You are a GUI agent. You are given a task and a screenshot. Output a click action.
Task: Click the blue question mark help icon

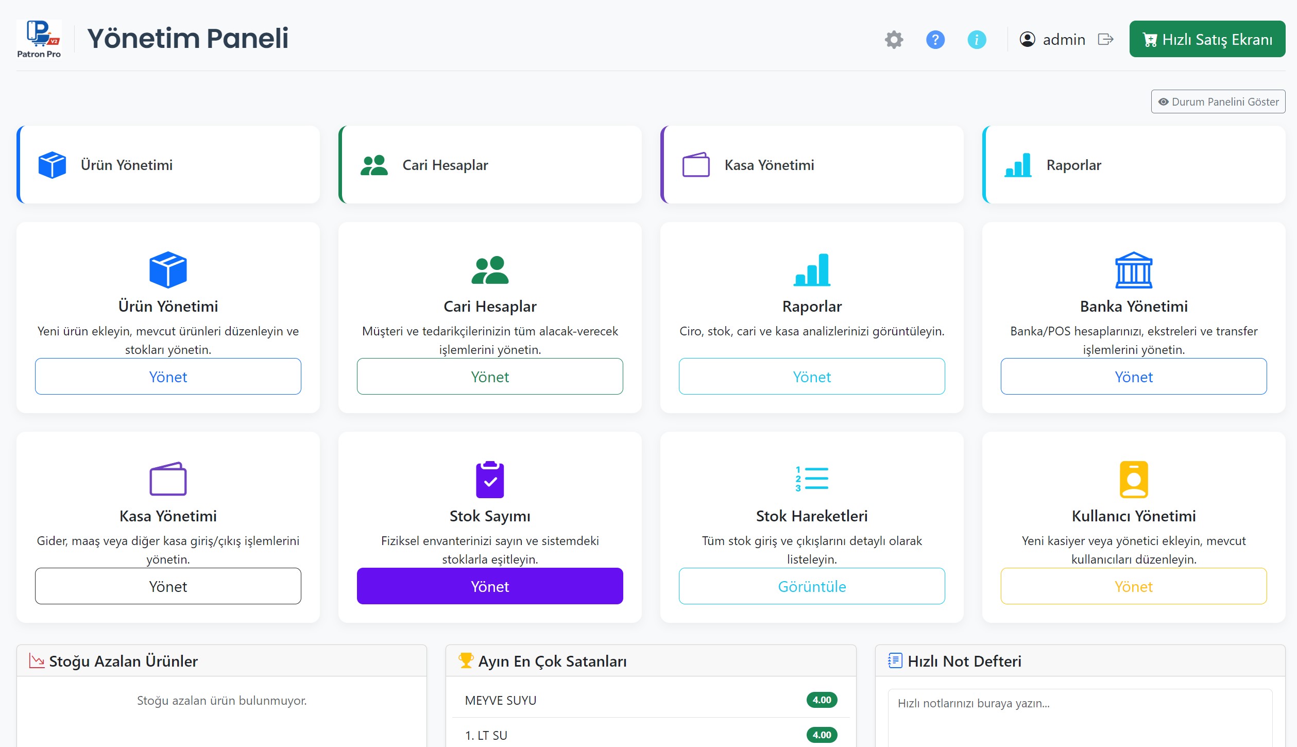pyautogui.click(x=935, y=40)
